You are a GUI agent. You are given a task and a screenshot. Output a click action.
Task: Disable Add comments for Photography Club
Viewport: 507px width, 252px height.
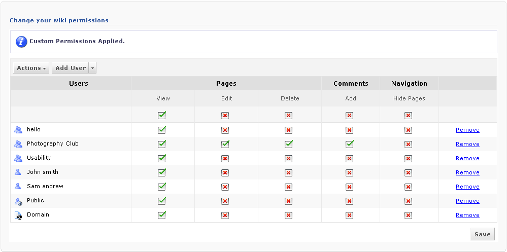(350, 144)
